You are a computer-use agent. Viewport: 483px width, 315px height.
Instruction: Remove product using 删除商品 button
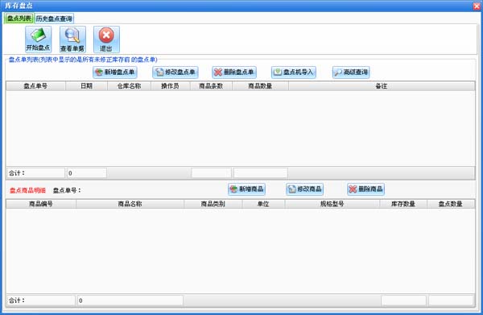pyautogui.click(x=365, y=189)
